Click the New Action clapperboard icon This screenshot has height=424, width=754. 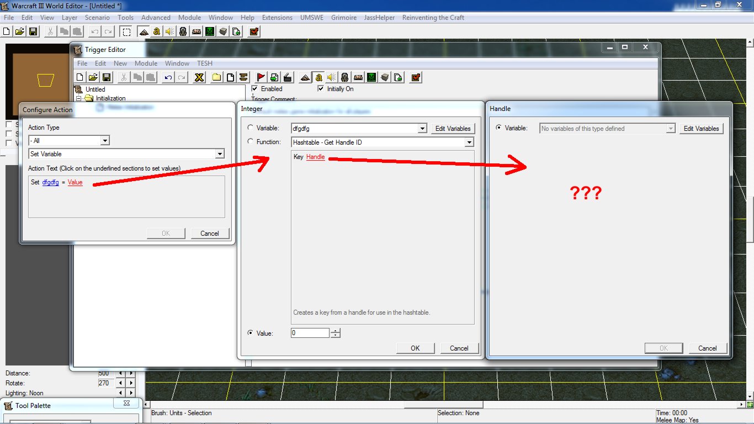coord(288,77)
